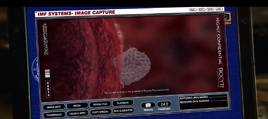This screenshot has height=119, width=268.
Task: Click the FRAME/SEC label
Action: [164, 109]
